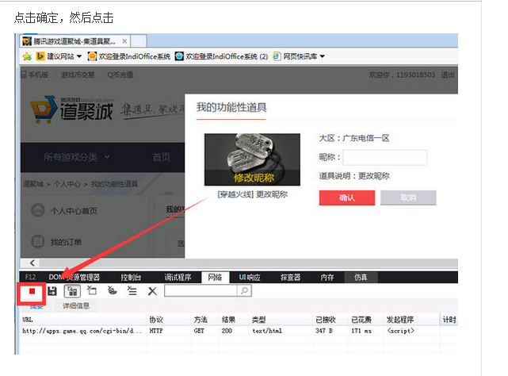The image size is (508, 376).
Task: Open the DOM资源管理器 tab
Action: pyautogui.click(x=74, y=278)
